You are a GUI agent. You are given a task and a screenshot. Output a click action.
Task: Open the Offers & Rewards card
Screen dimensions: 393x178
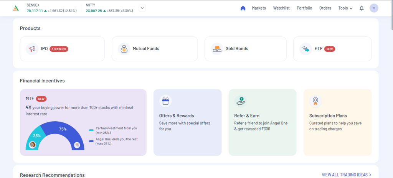pos(187,122)
